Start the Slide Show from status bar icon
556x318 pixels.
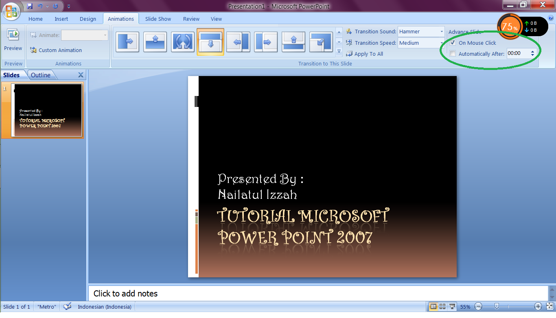coord(452,306)
